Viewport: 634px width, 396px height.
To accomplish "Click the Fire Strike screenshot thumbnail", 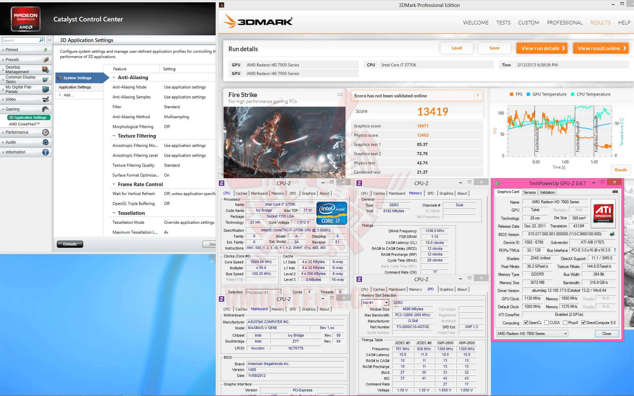I will coord(284,142).
